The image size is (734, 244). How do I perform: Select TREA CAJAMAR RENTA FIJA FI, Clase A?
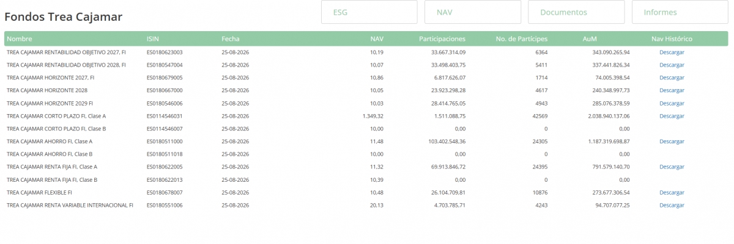click(52, 167)
